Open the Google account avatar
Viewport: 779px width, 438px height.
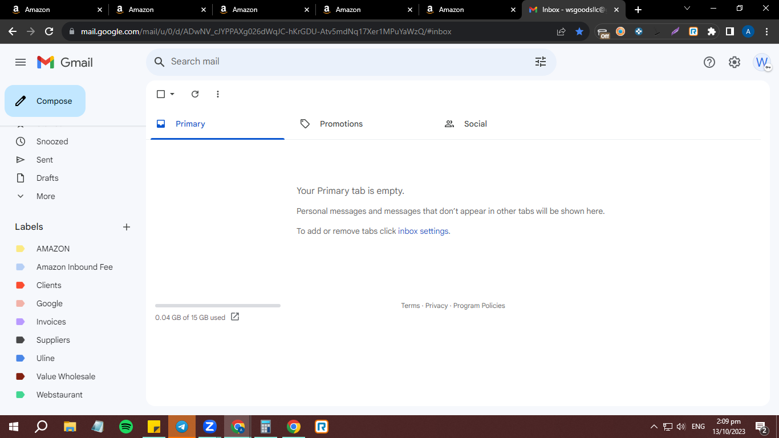[762, 62]
